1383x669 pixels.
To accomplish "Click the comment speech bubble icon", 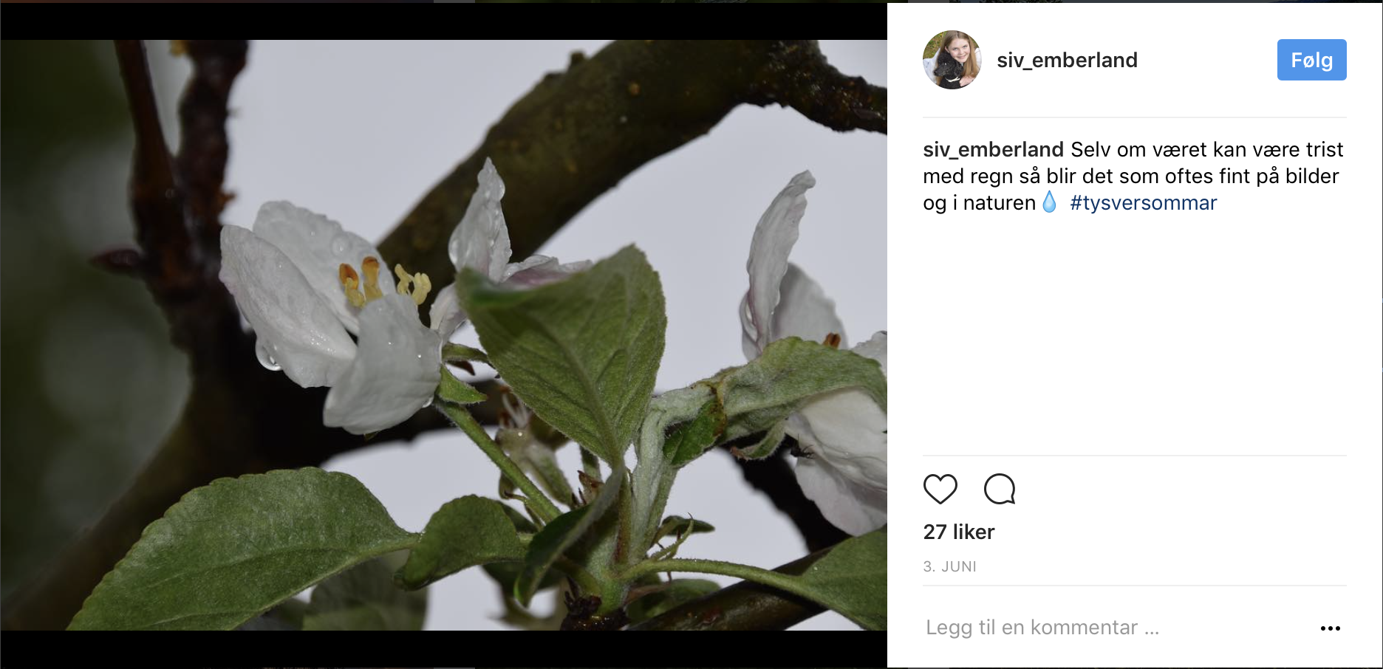I will [1000, 489].
